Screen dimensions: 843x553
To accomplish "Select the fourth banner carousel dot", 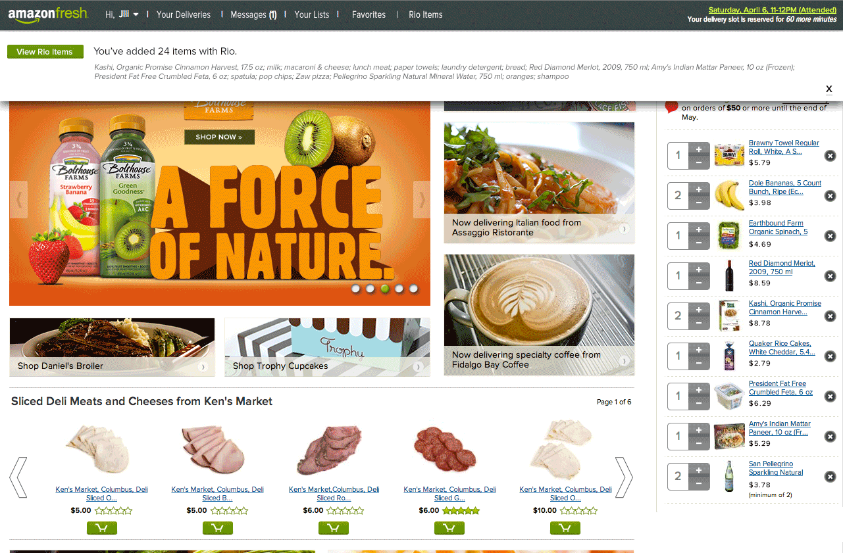I will pos(399,289).
